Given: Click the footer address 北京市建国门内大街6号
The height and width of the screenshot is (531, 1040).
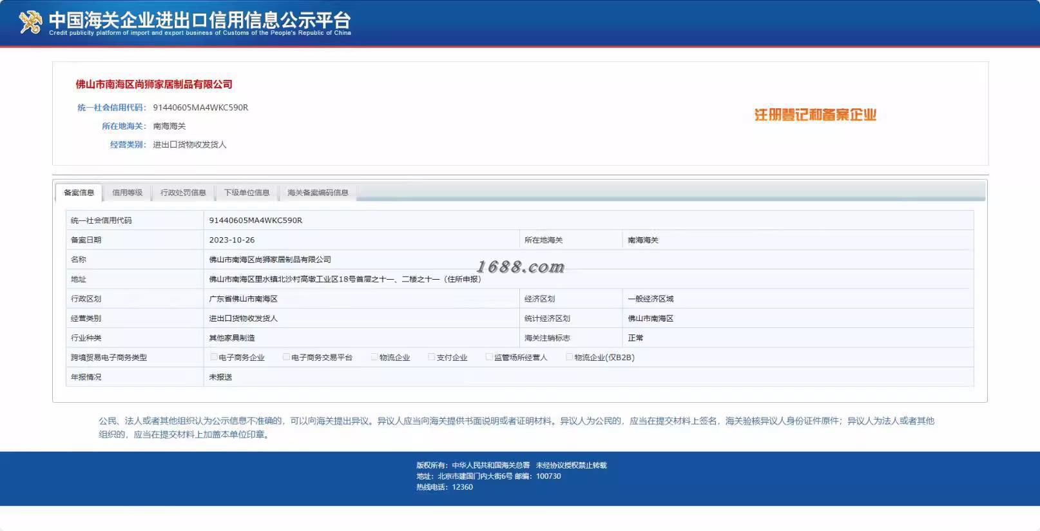Looking at the screenshot, I should pyautogui.click(x=475, y=476).
